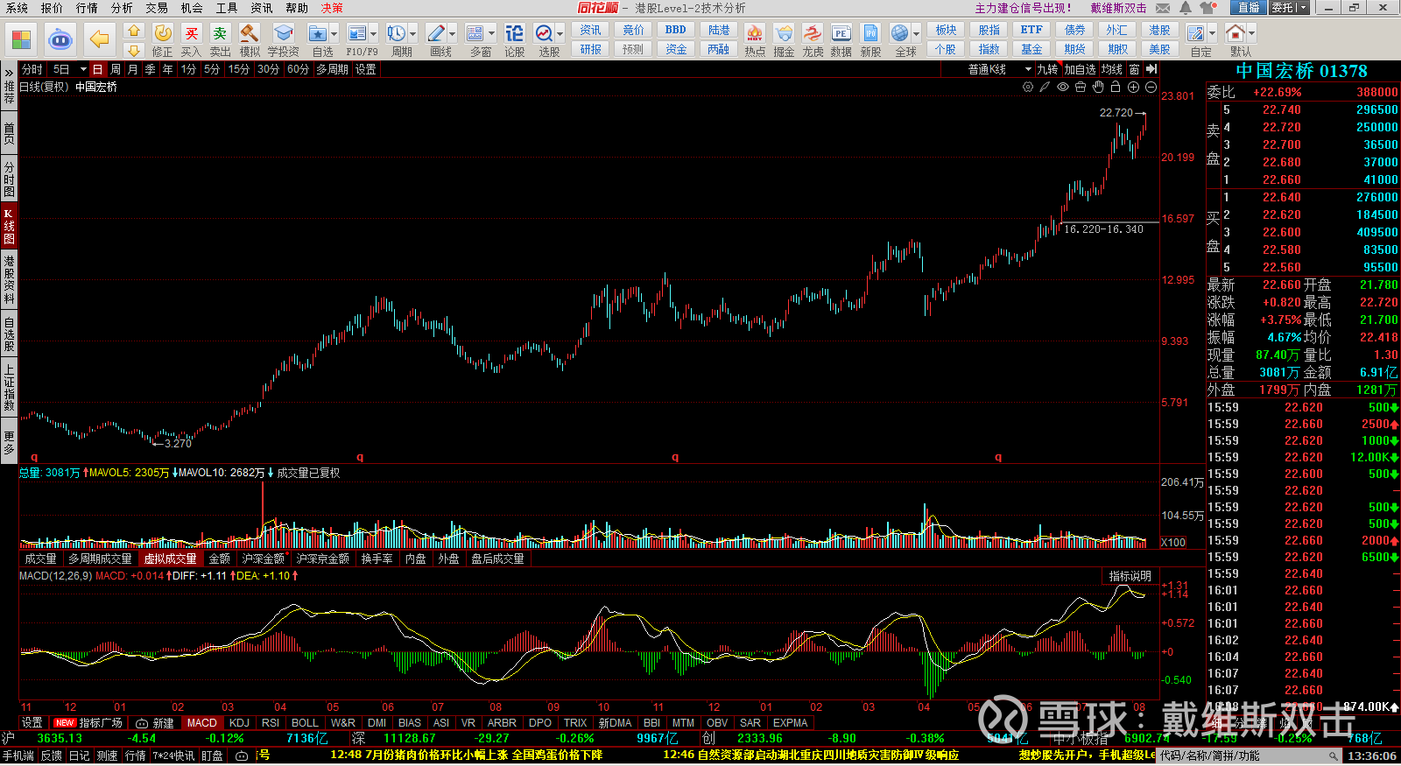
Task: Click the collapse-right arrow icon beside 窗
Action: pyautogui.click(x=1151, y=69)
